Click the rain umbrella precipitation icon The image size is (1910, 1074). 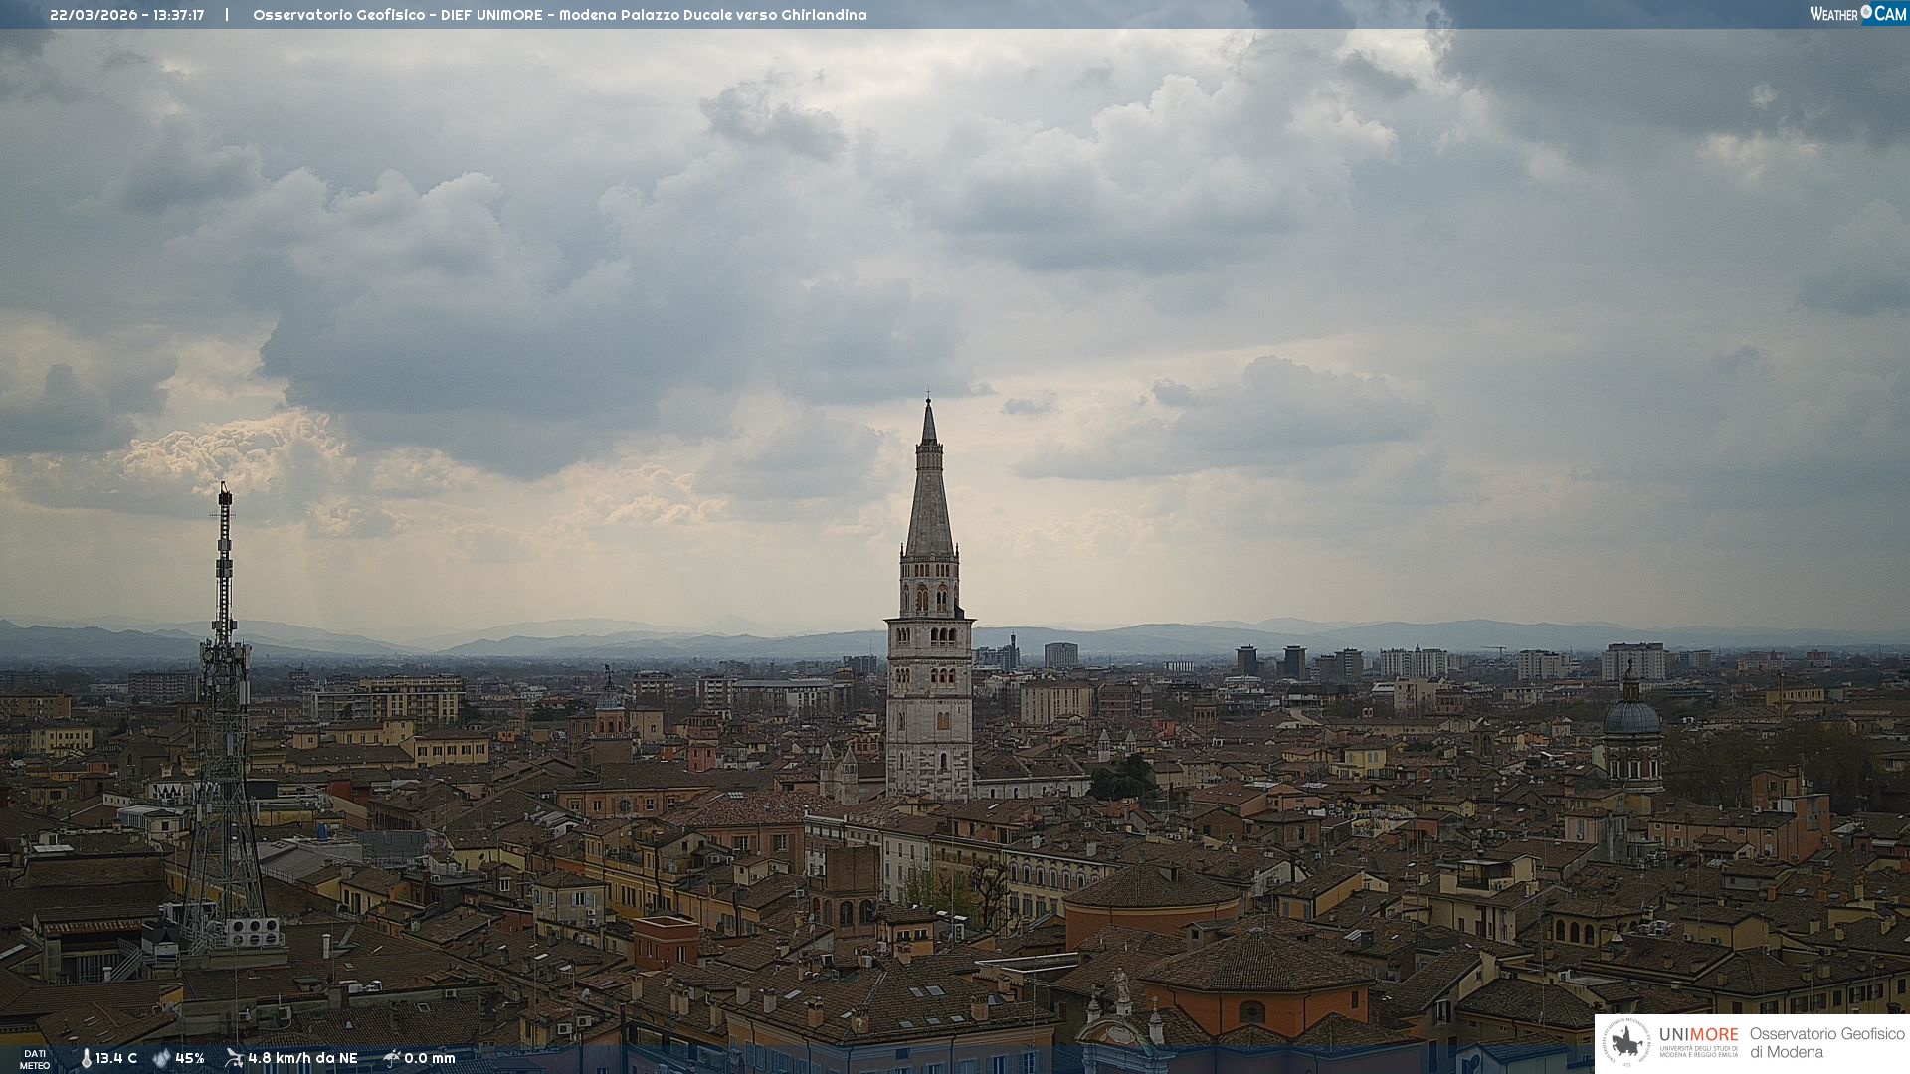(x=392, y=1058)
